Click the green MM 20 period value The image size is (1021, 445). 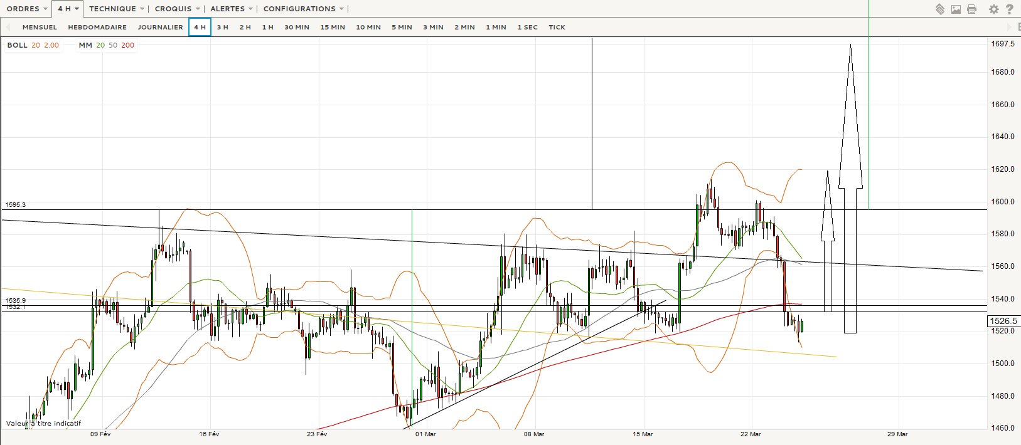[x=100, y=45]
